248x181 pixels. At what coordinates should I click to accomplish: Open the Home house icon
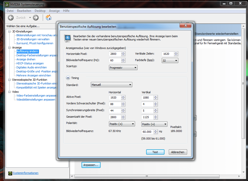(x=49, y=17)
